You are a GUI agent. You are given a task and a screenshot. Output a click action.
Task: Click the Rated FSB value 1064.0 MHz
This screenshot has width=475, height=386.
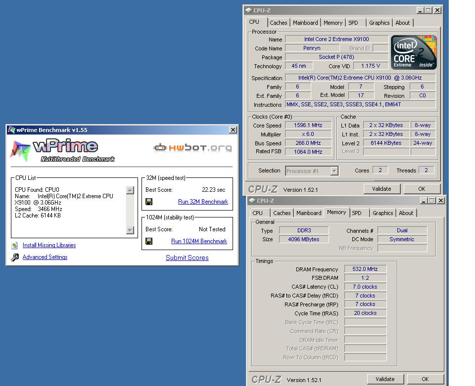(308, 152)
